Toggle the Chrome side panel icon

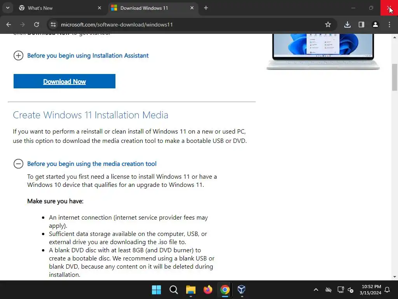point(361,25)
